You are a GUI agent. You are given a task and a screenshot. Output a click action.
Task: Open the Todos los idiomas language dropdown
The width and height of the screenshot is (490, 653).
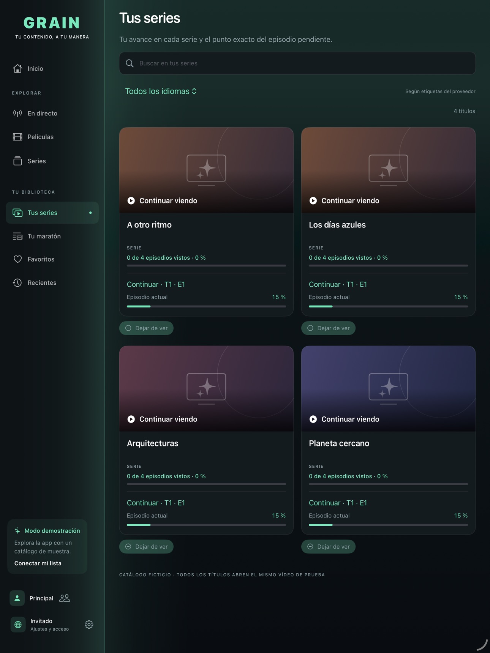(161, 91)
